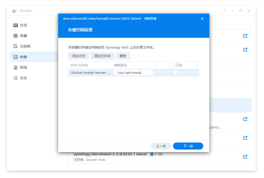This screenshot has height=178, width=264.
Task: Select the 映像 images section
Action: click(x=34, y=57)
